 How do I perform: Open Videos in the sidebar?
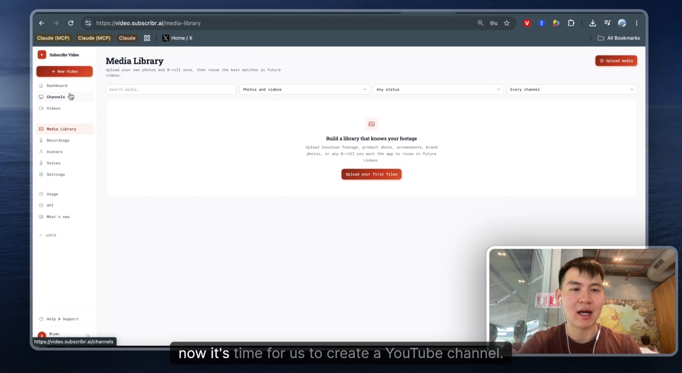pos(64,109)
